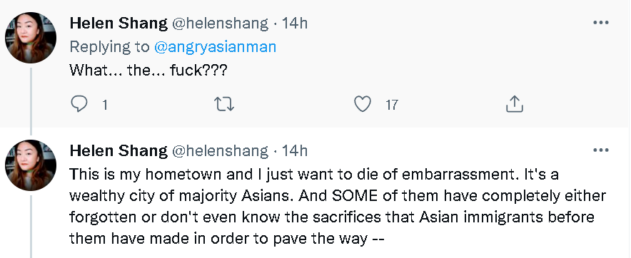Click the reply count of 1
Screen dimensions: 631x258
pos(105,105)
